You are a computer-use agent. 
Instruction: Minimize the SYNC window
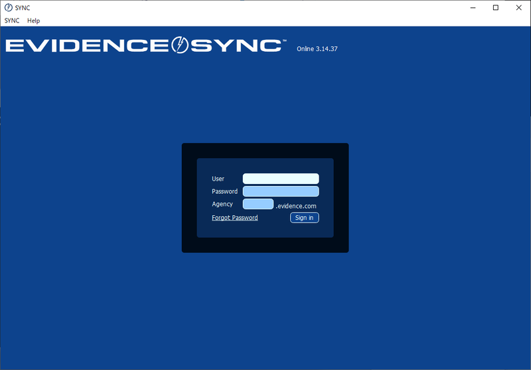click(471, 8)
